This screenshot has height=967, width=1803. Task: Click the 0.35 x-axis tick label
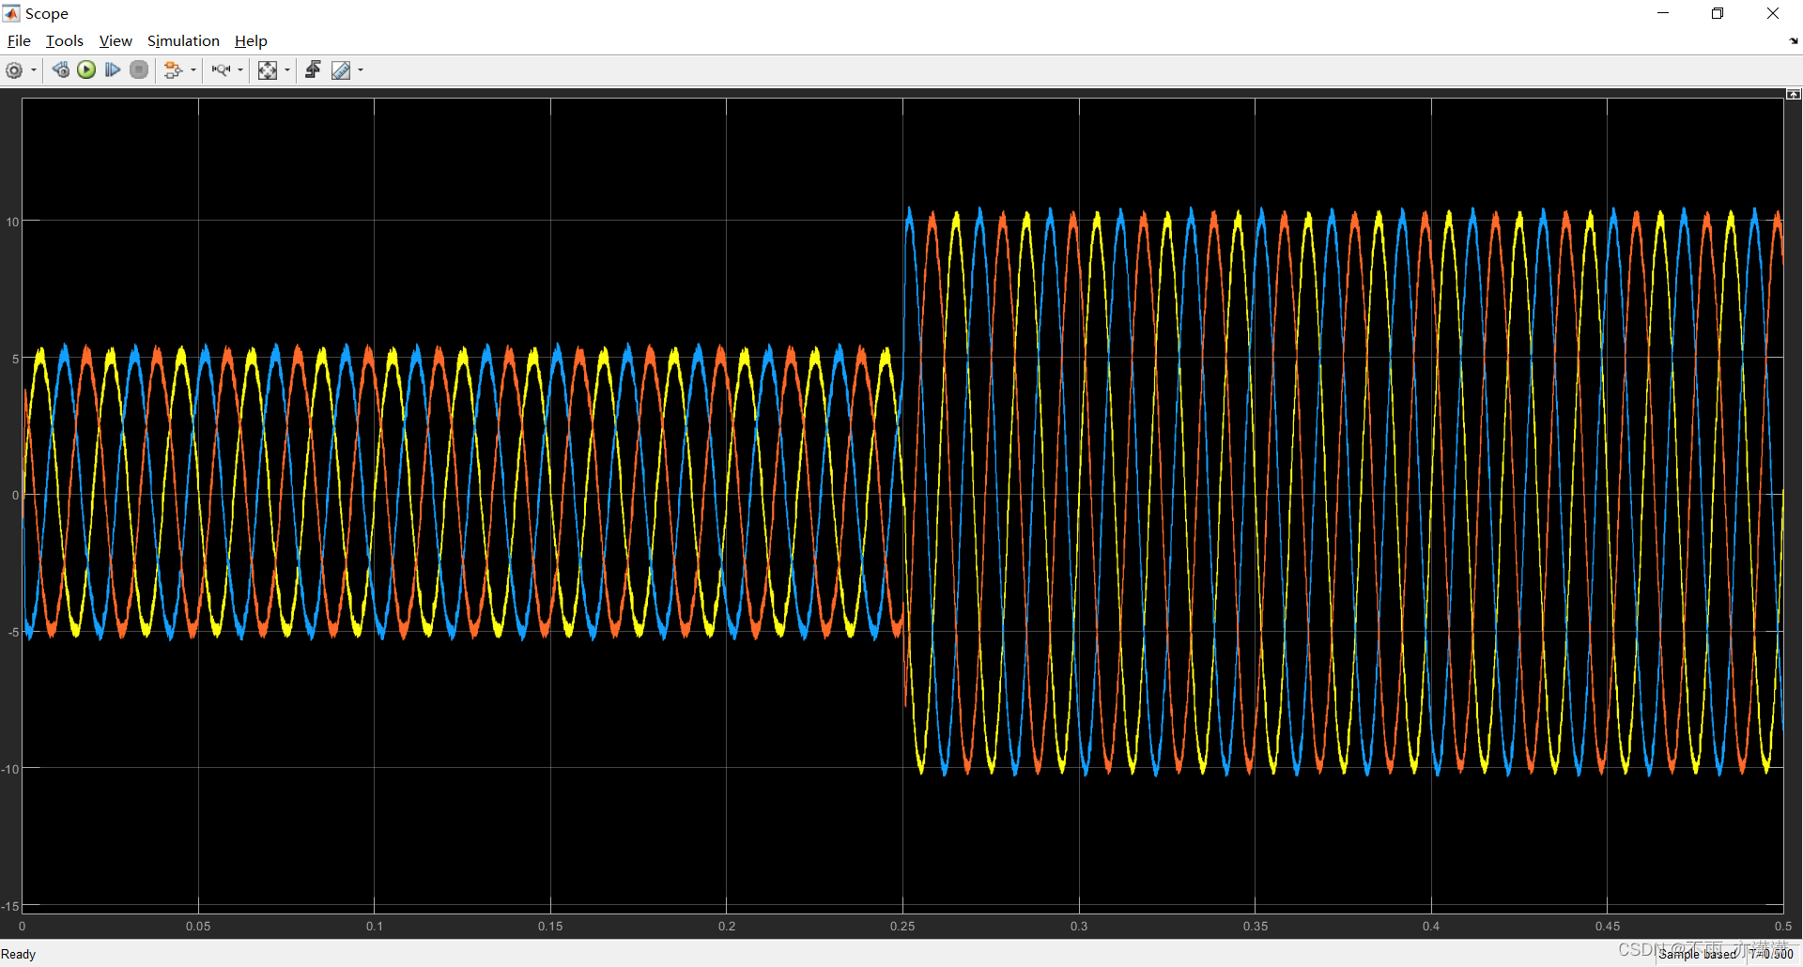point(1256,927)
